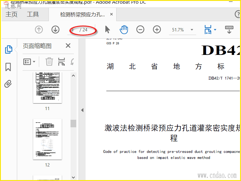Screen dimensions: 241x181
Task: Switch to the 检测桥梁预应力孔... document tab
Action: pos(82,14)
